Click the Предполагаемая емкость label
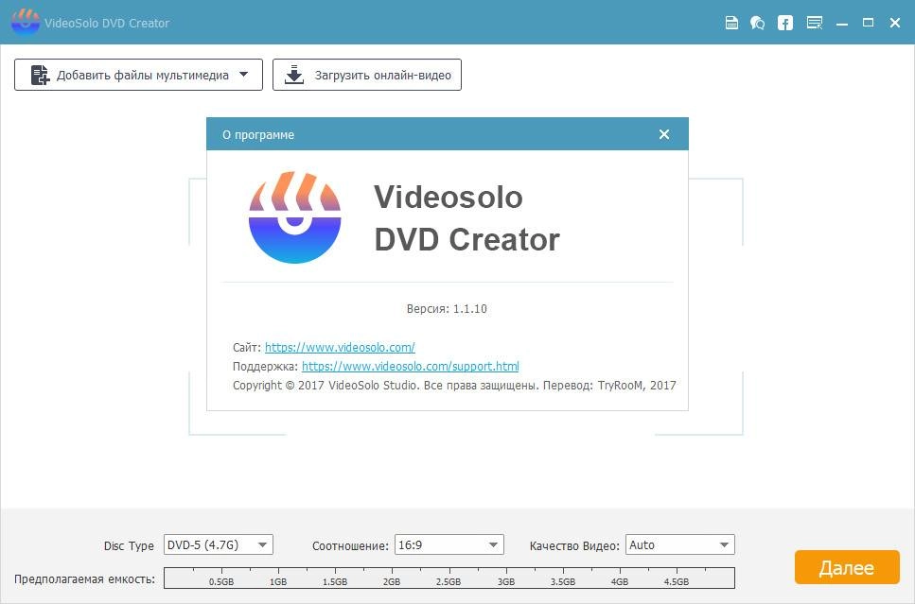Screen dimensions: 915x604 [84, 578]
